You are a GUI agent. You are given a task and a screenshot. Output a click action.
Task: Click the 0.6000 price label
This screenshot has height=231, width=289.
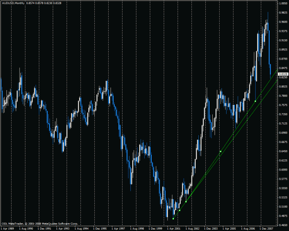[283, 170]
